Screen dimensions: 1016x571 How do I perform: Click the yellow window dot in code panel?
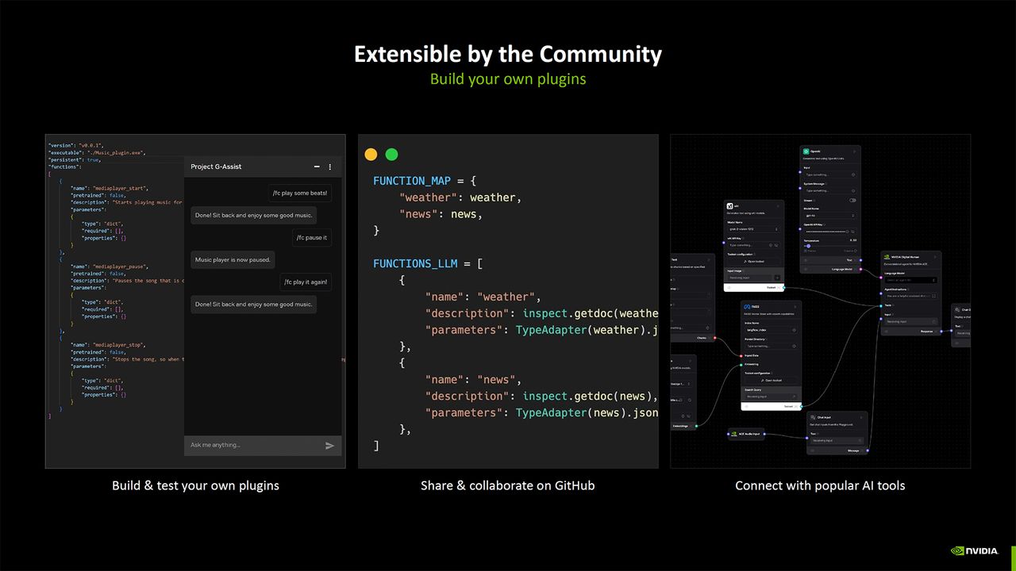(371, 155)
